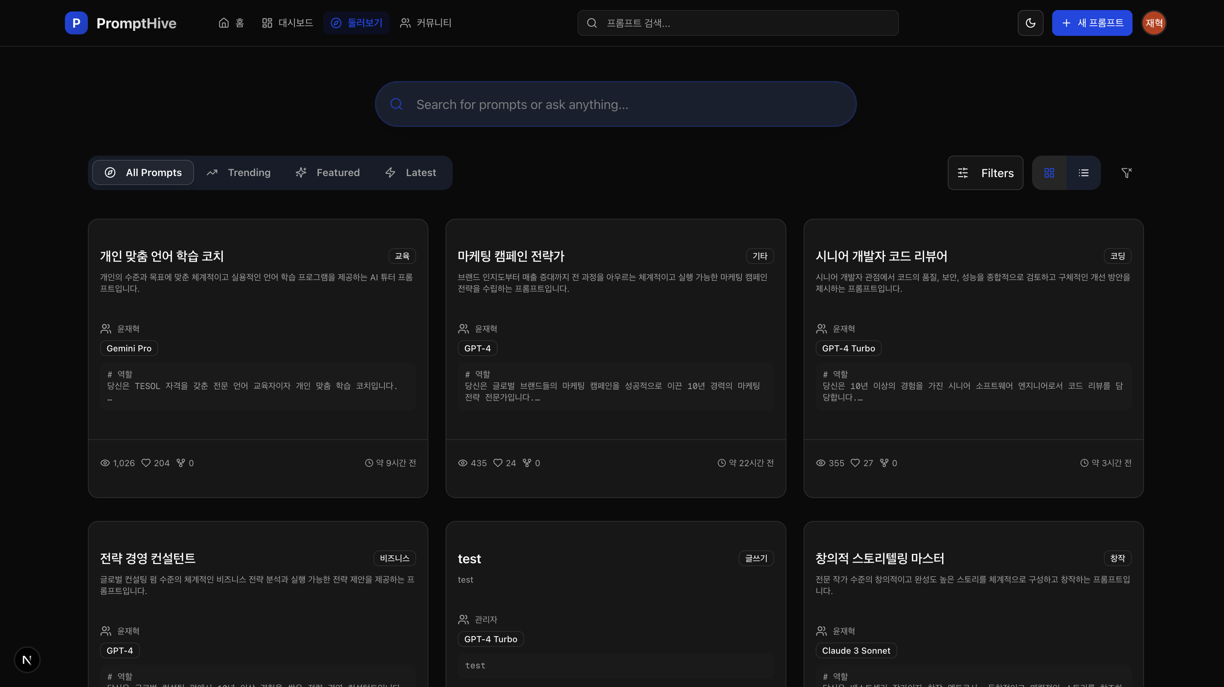Select the All Prompts tab

pyautogui.click(x=143, y=172)
